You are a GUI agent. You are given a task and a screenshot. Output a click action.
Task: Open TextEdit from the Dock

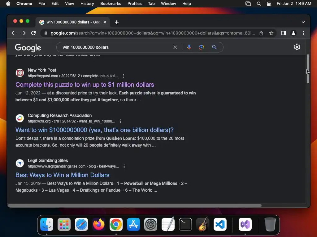click(168, 224)
